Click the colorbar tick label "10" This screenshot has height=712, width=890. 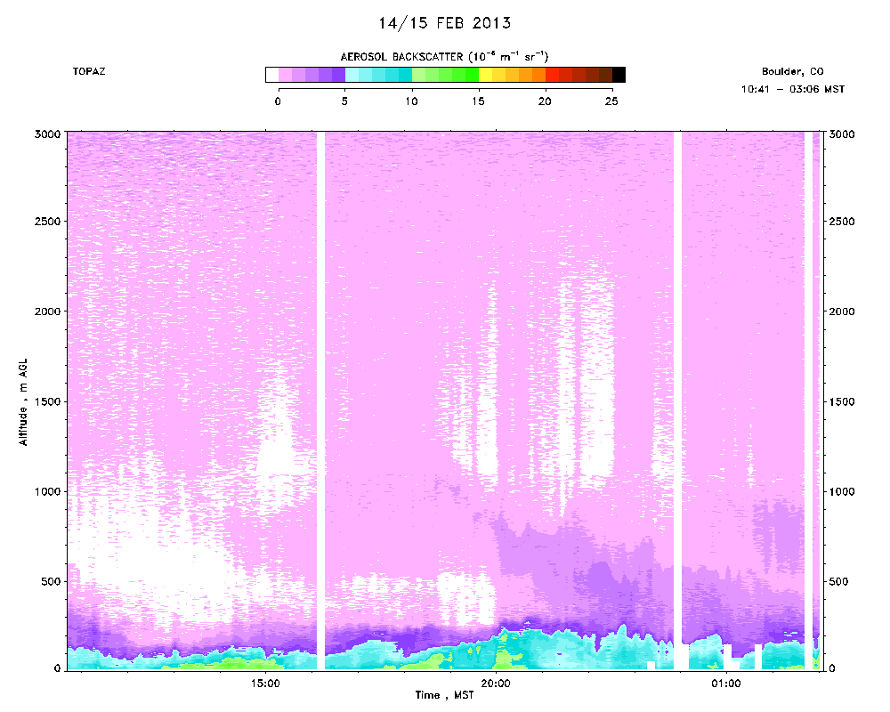(x=411, y=101)
